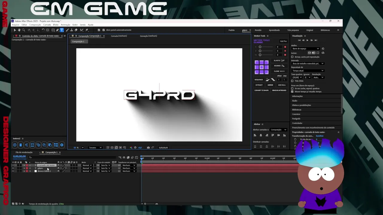Click the textevo2 settings gear icon
383x215 pixels.
point(62,145)
